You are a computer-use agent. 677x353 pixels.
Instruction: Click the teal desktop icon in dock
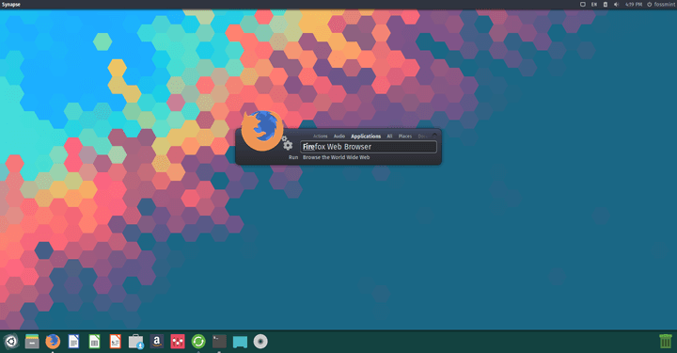(240, 342)
